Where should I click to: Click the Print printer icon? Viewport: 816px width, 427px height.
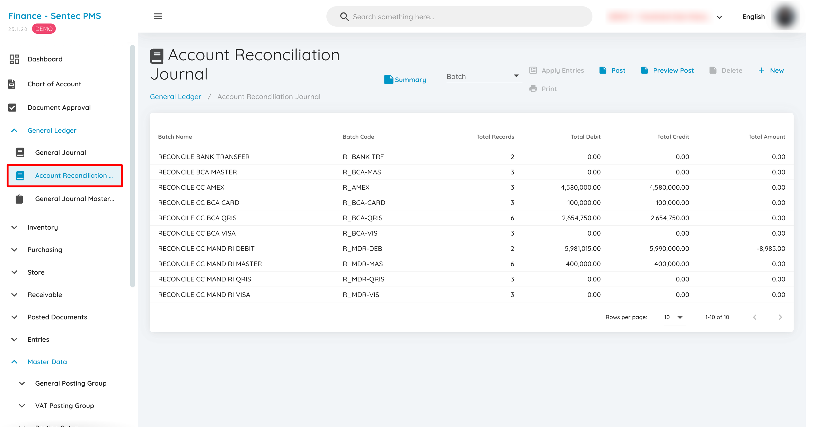[533, 89]
